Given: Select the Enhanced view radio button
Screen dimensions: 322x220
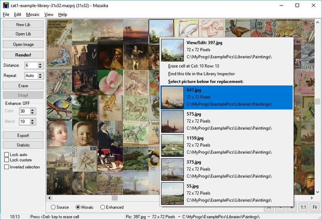Looking at the screenshot, I should tap(103, 207).
